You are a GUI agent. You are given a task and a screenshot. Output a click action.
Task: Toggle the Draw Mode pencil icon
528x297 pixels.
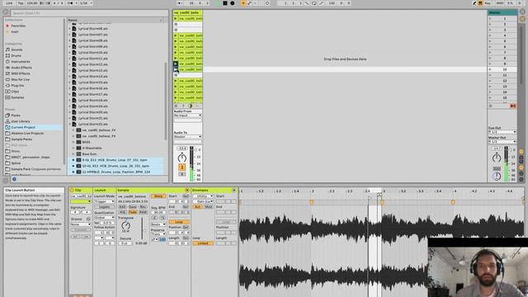coord(474,3)
